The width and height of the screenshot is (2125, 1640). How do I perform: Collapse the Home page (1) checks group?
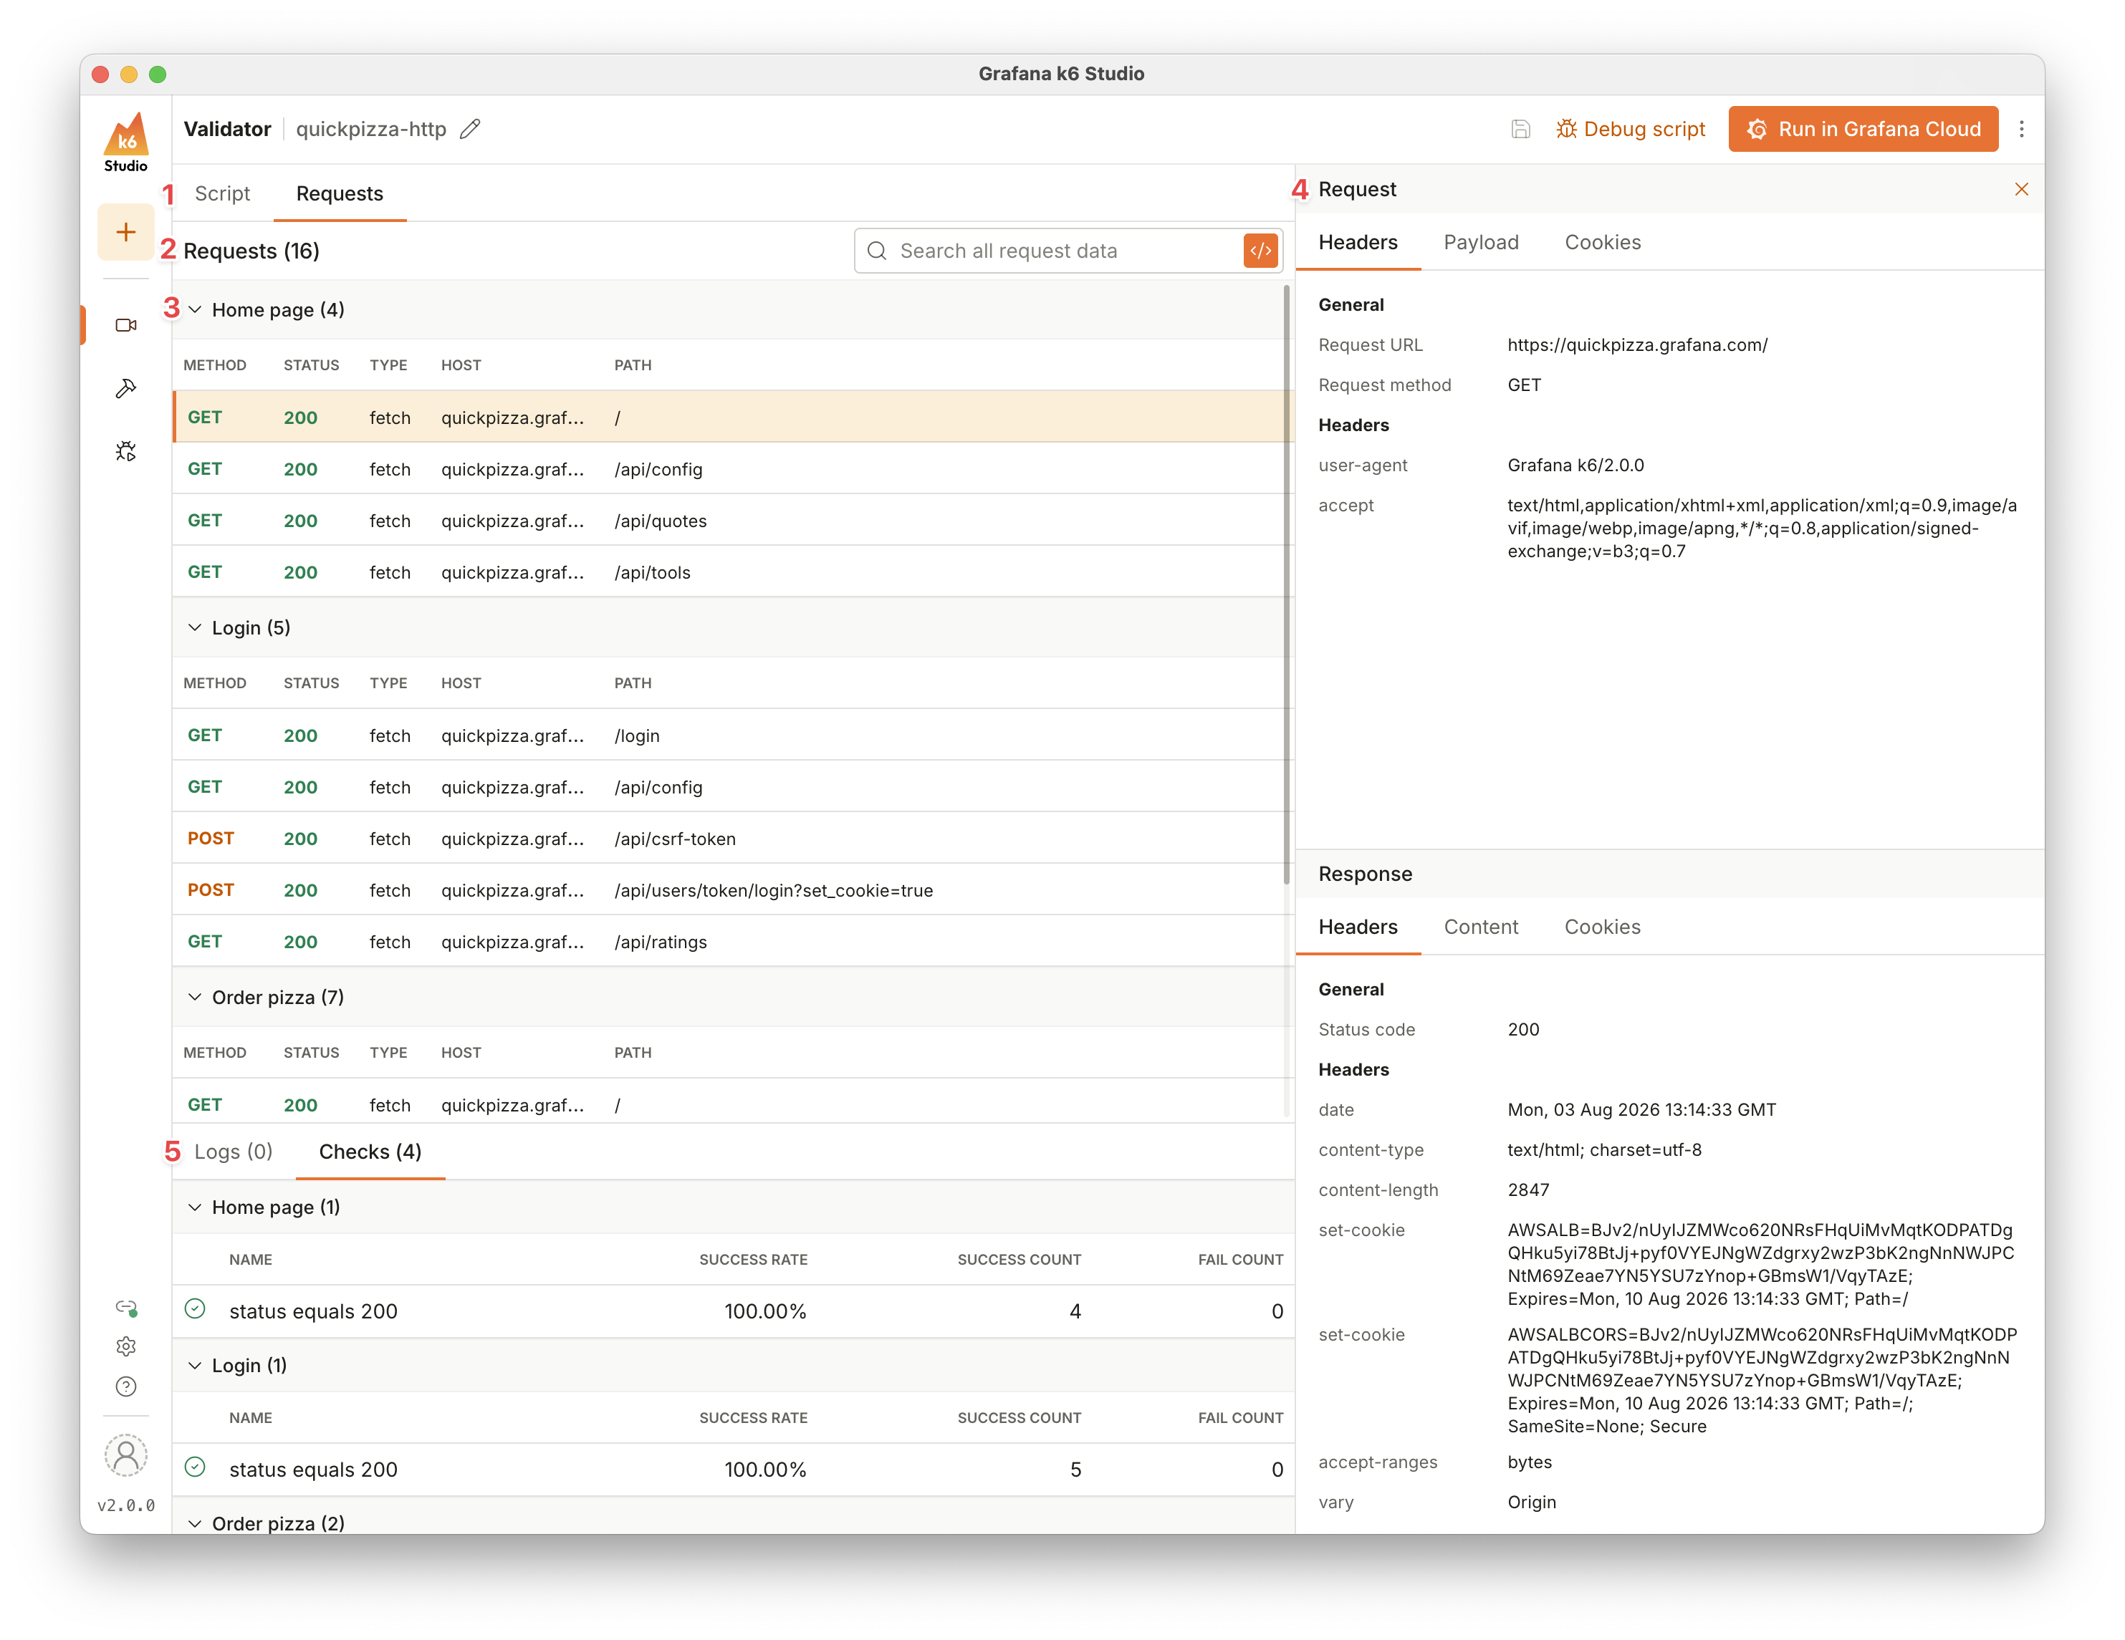click(195, 1207)
